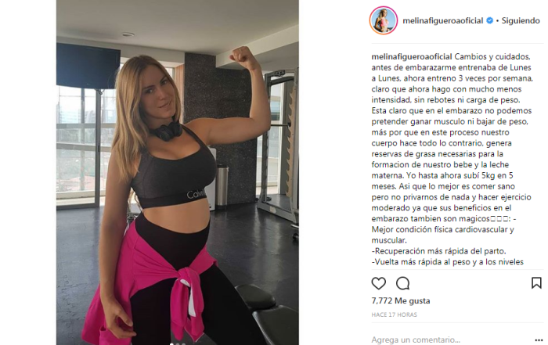Open comments via the speech bubble icon

(x=402, y=283)
